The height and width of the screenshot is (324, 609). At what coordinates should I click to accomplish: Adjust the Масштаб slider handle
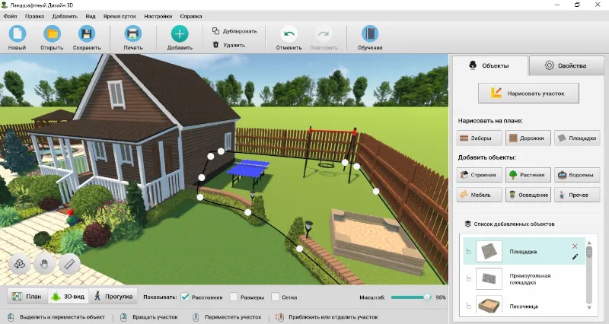point(427,297)
